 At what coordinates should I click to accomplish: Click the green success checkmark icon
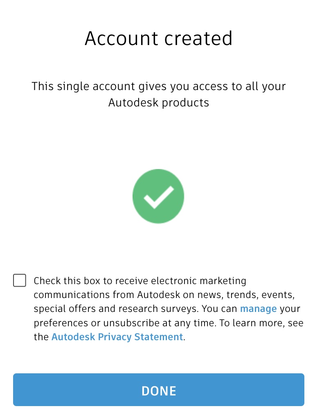point(158,196)
